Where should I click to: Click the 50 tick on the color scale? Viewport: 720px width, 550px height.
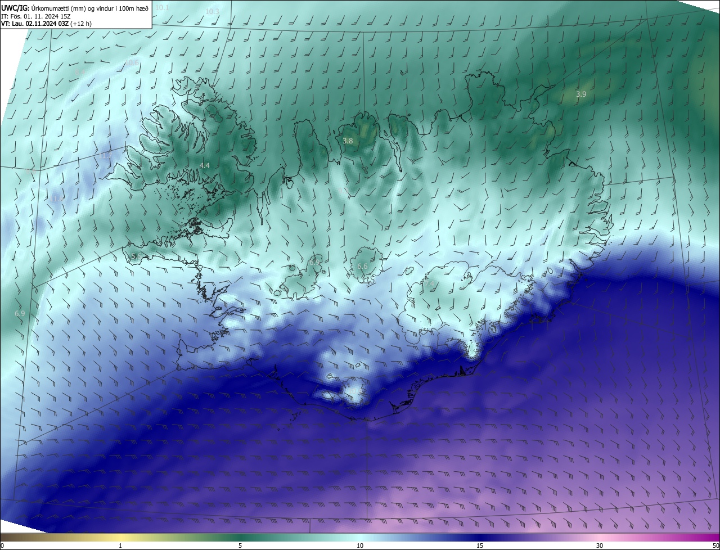pyautogui.click(x=715, y=546)
